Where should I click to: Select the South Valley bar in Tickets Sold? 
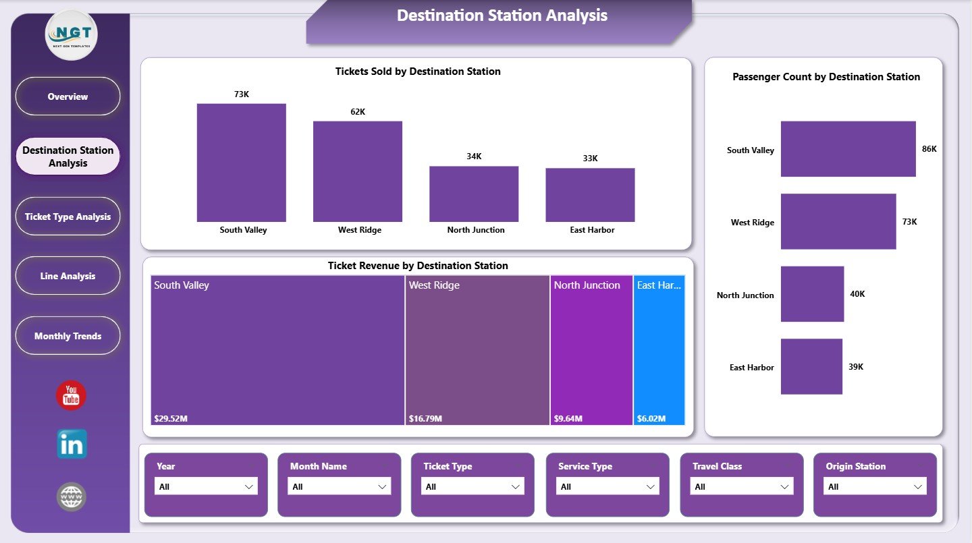pyautogui.click(x=241, y=162)
